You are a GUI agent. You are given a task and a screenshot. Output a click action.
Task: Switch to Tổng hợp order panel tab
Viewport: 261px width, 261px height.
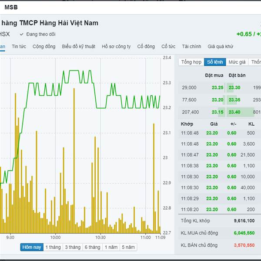pyautogui.click(x=191, y=62)
